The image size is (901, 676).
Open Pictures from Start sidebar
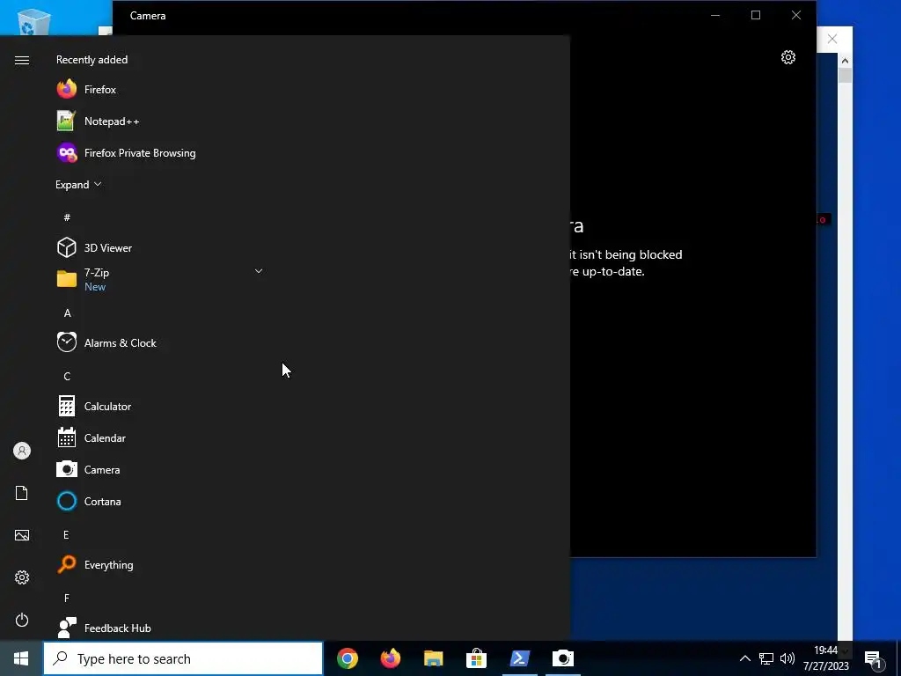click(x=22, y=535)
